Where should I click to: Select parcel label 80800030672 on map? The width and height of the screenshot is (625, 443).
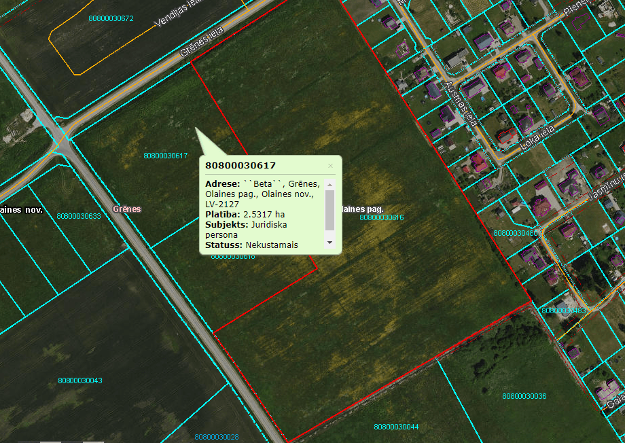[x=111, y=18]
